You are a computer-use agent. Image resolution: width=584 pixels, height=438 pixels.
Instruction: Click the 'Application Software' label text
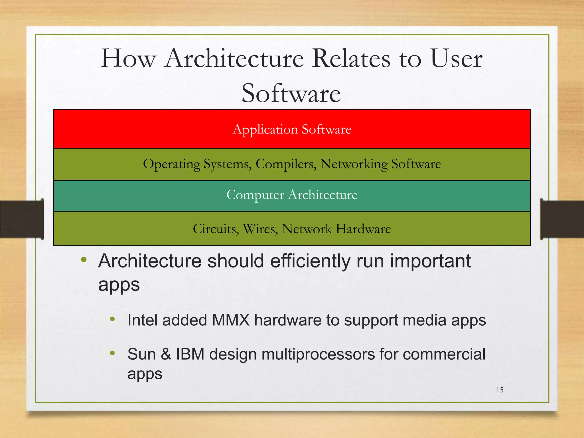pyautogui.click(x=292, y=129)
